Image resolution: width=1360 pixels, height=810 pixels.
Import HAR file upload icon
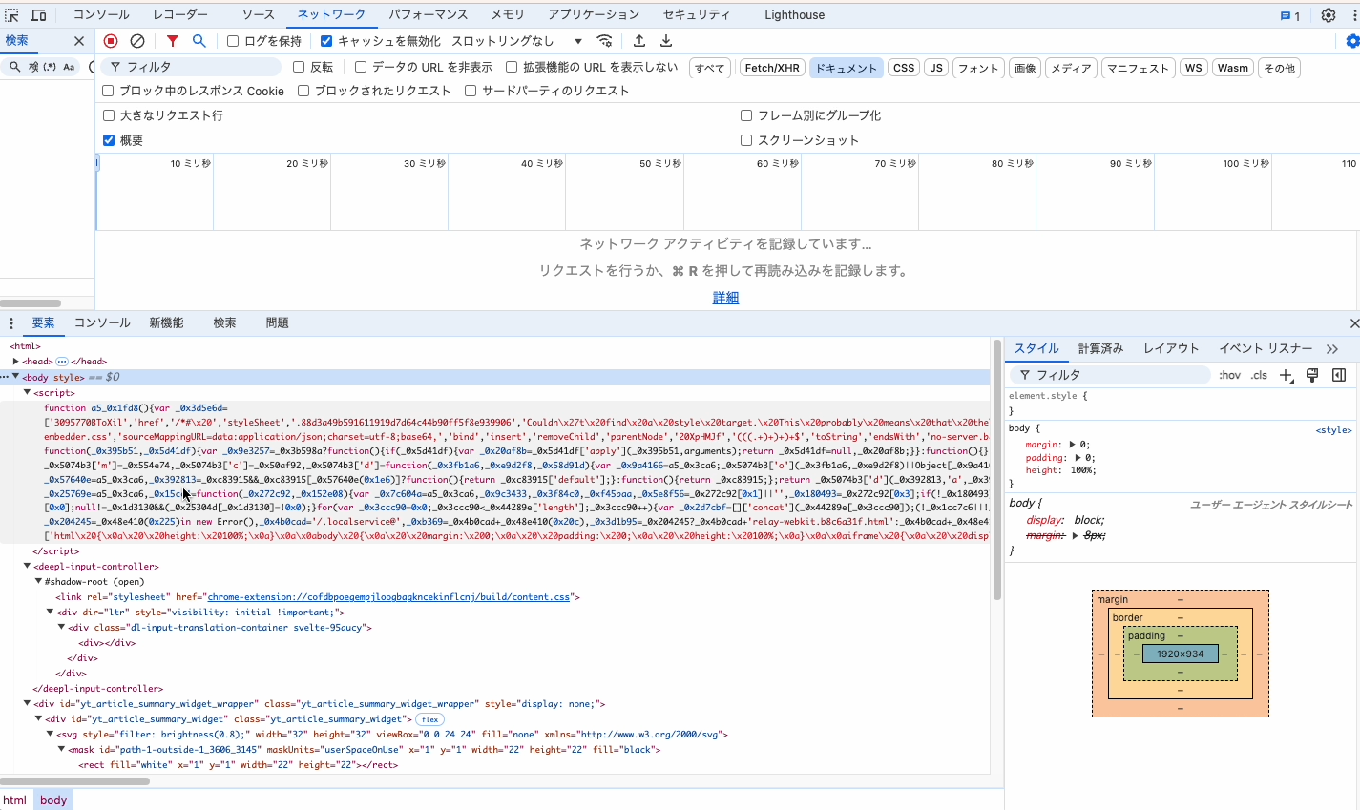click(x=639, y=41)
